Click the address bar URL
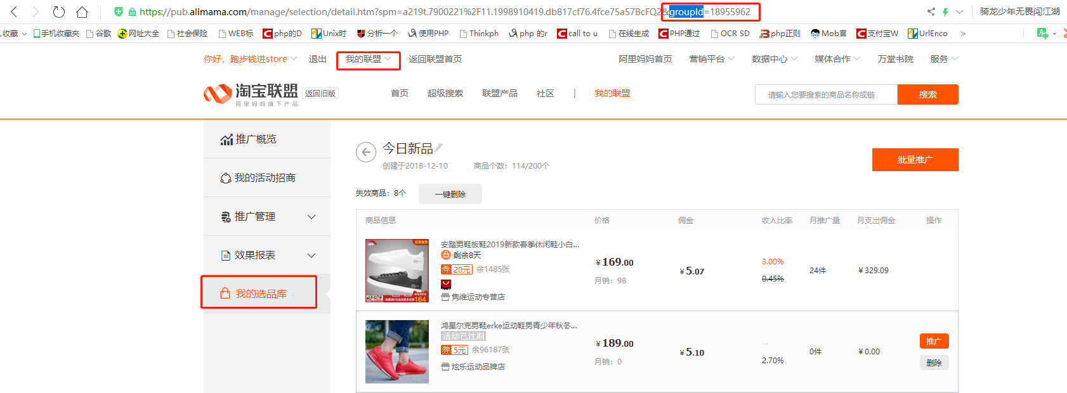1067x393 pixels. pos(444,11)
